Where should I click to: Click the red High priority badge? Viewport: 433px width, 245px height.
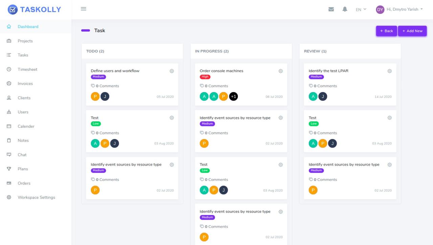(205, 77)
